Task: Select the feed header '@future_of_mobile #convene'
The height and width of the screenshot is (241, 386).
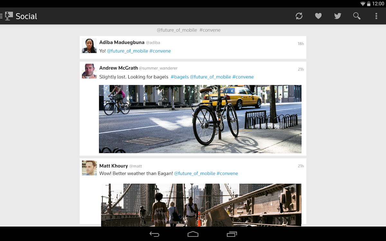Action: tap(188, 30)
